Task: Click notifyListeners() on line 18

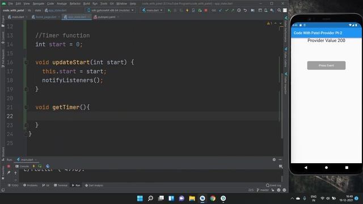Action: (71, 80)
